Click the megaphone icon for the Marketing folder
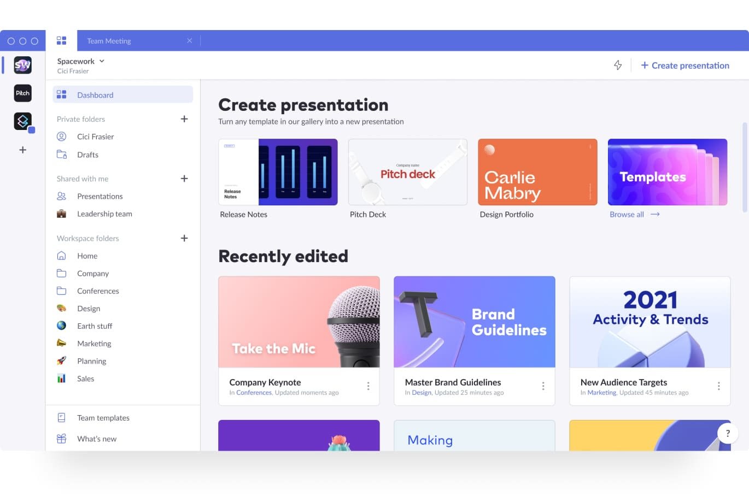The image size is (749, 503). pos(62,343)
